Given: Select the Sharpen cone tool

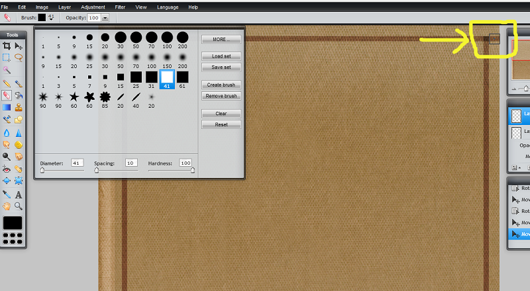Looking at the screenshot, I should pyautogui.click(x=19, y=133).
